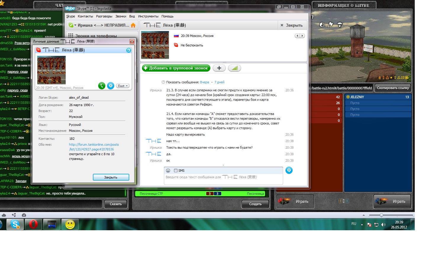Image resolution: width=426 pixels, height=266 pixels.
Task: Click the contact avatar in the profile dialog
Action: pyautogui.click(x=51, y=70)
